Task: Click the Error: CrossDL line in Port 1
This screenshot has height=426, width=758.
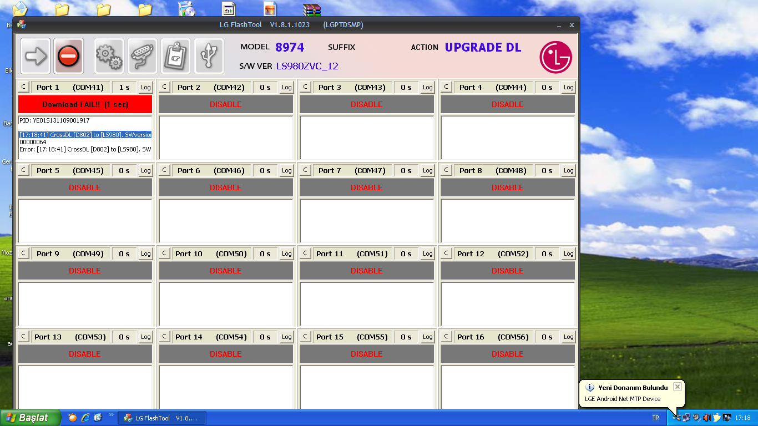Action: (x=85, y=149)
